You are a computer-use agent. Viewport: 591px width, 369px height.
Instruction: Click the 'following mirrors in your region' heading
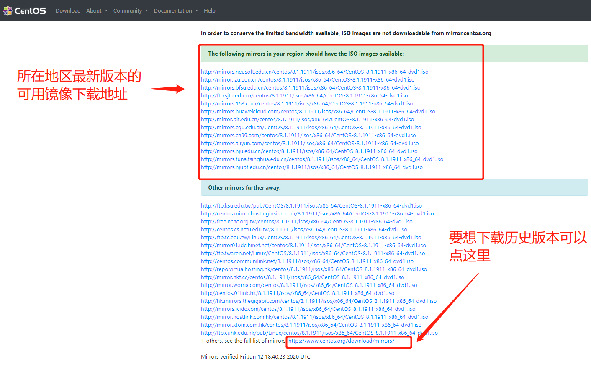306,54
